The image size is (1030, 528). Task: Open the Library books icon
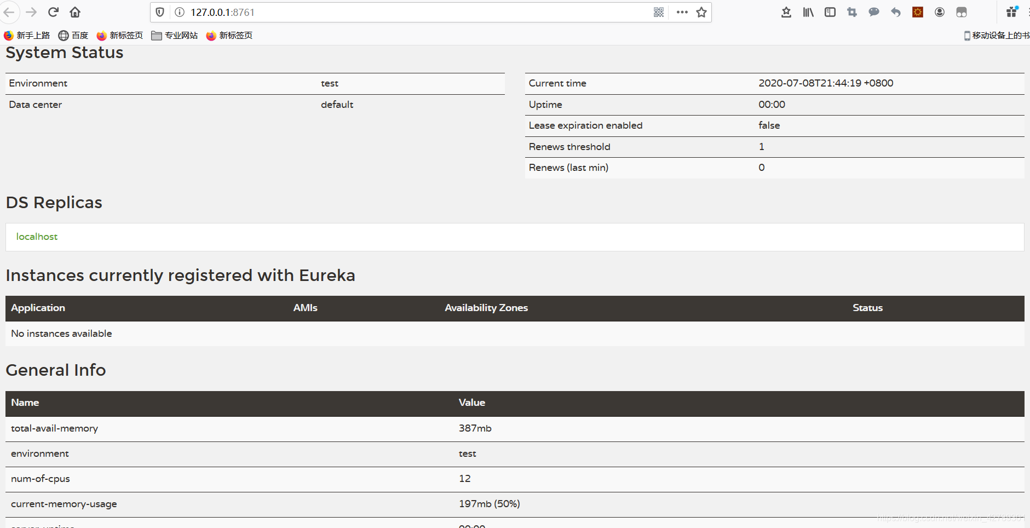808,12
